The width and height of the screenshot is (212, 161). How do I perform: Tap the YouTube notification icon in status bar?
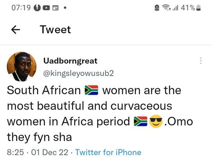click(x=46, y=8)
